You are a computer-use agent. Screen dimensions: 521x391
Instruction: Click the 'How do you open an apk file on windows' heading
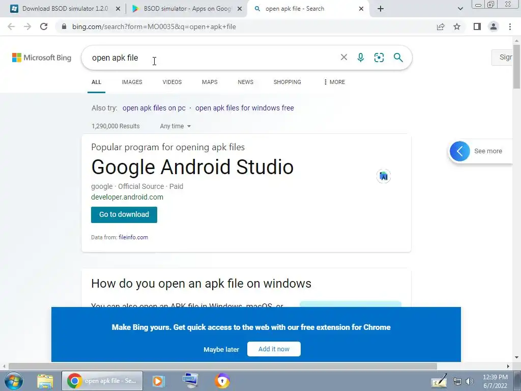(x=201, y=284)
